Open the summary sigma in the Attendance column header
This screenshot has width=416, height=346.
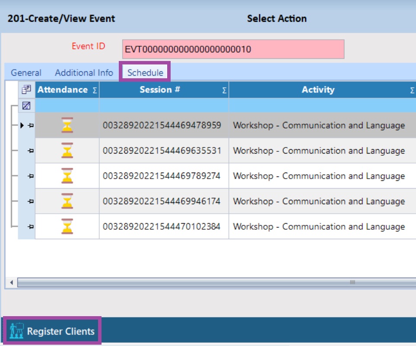[95, 90]
